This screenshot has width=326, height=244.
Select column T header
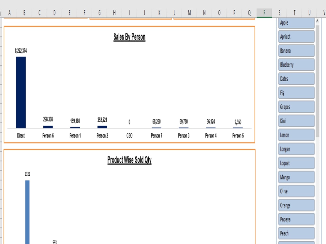tap(294, 13)
